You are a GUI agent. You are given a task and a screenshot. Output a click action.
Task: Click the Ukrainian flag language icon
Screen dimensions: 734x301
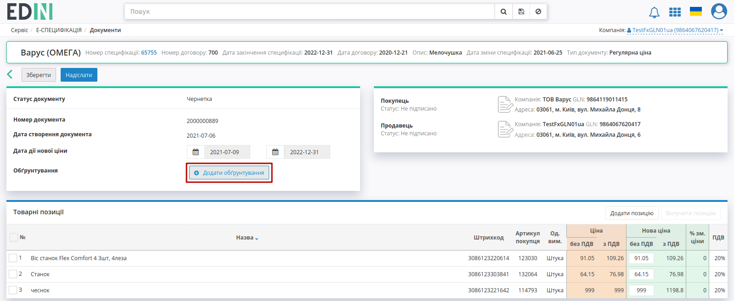[x=696, y=11]
